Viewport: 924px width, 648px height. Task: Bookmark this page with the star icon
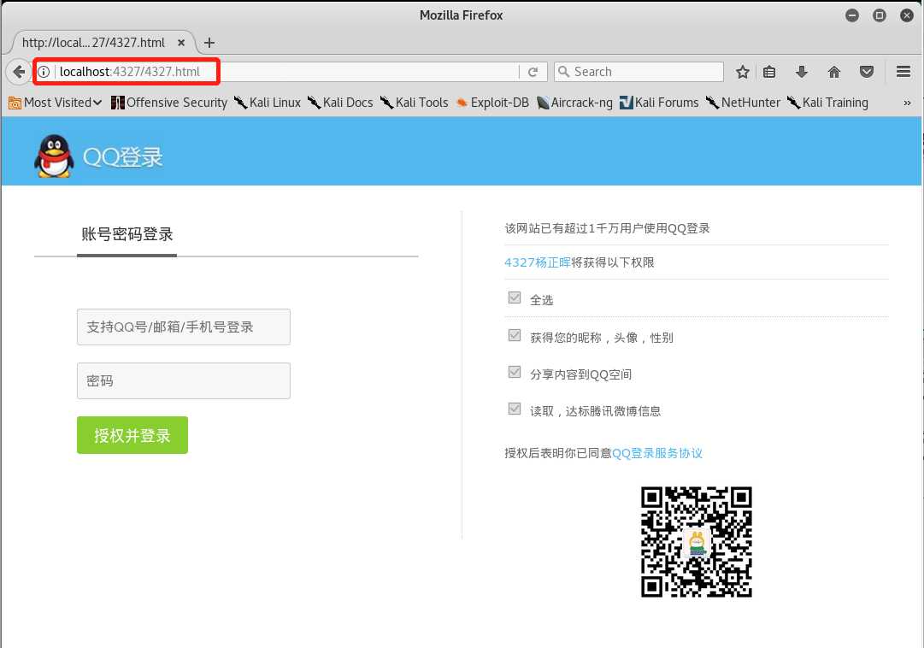coord(743,72)
